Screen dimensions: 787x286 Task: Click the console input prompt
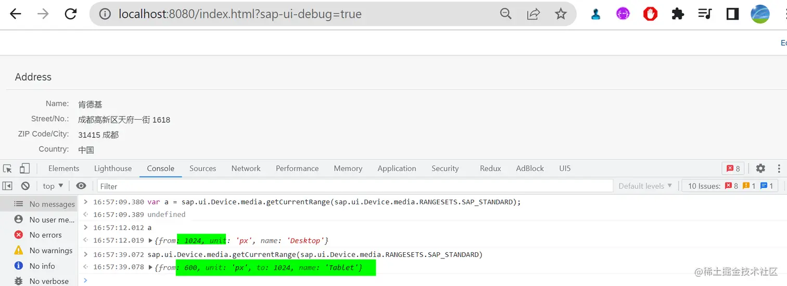point(432,280)
